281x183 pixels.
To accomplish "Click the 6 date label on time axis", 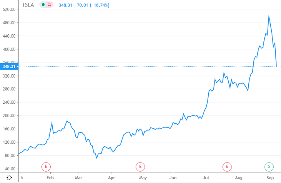I will point(22,178).
